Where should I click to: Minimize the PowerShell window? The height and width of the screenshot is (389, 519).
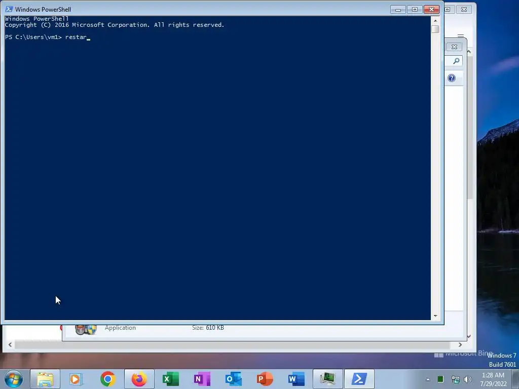(x=398, y=9)
